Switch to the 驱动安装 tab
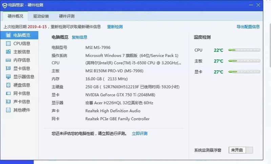The width and height of the screenshot is (271, 164). point(41,16)
